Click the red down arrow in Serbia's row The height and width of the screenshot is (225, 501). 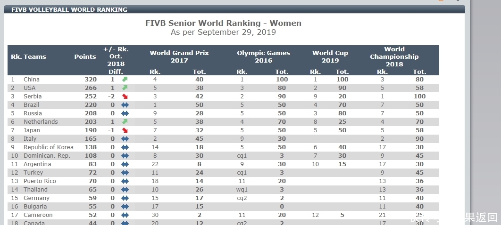tap(125, 96)
